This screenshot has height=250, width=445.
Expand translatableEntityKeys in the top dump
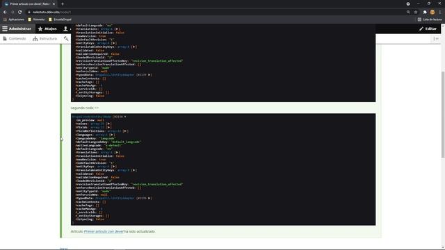click(x=134, y=47)
